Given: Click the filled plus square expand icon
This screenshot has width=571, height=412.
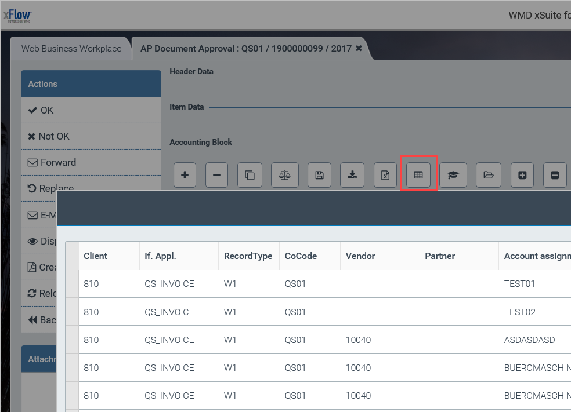Looking at the screenshot, I should 522,175.
